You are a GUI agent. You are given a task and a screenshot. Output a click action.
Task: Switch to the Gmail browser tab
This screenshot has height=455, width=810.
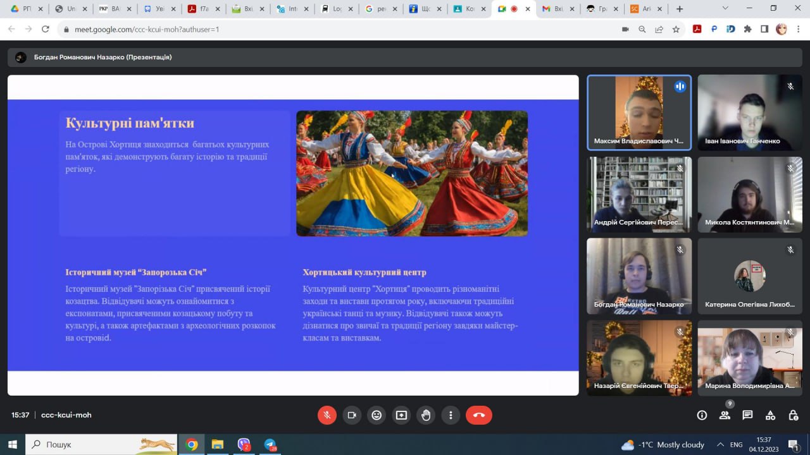(553, 9)
